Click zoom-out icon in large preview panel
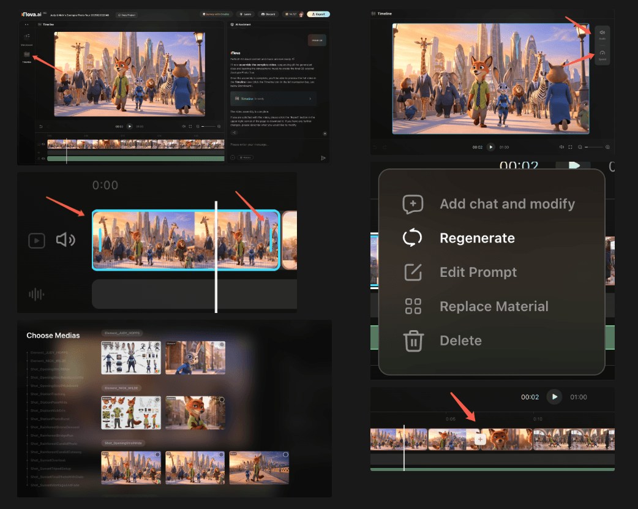The width and height of the screenshot is (638, 509). pyautogui.click(x=580, y=147)
